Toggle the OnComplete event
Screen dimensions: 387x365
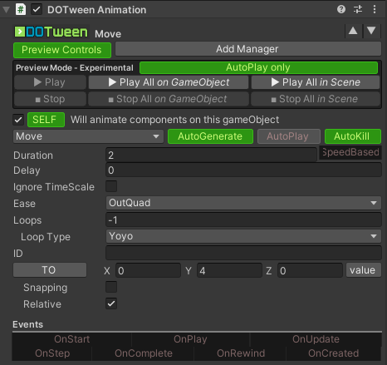[144, 353]
